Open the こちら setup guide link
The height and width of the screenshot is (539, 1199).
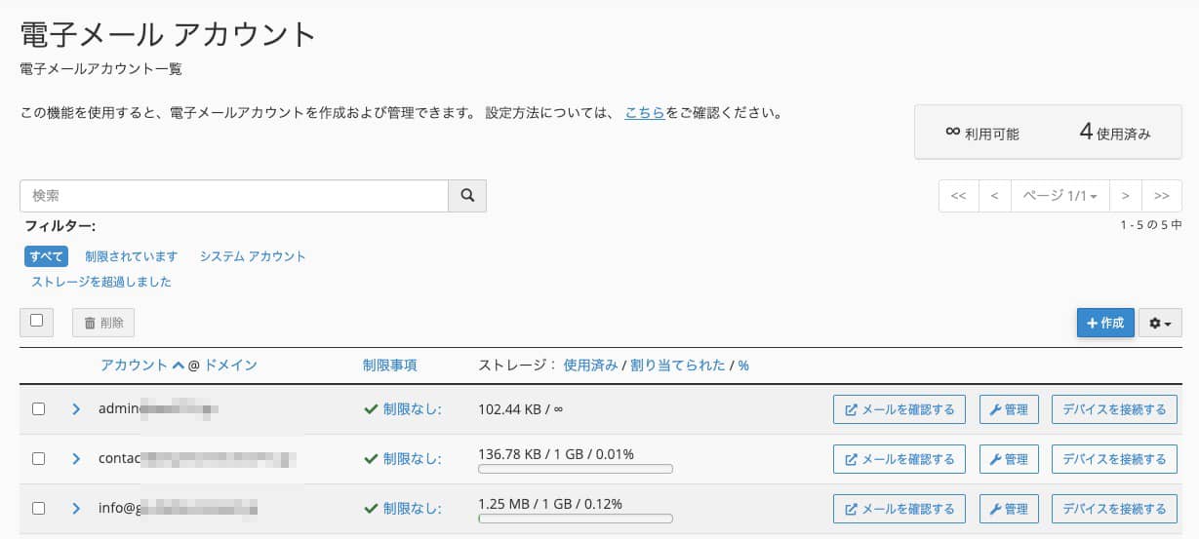pos(645,112)
